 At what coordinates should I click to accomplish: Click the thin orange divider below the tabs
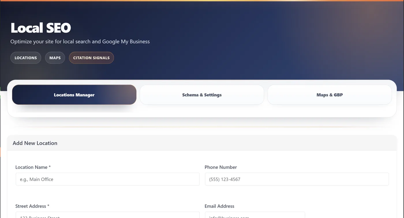(x=202, y=127)
